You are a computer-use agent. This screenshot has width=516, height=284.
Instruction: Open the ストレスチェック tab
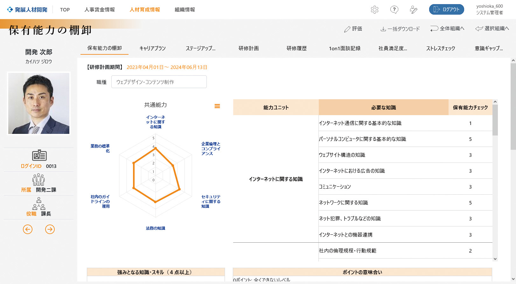pyautogui.click(x=440, y=48)
